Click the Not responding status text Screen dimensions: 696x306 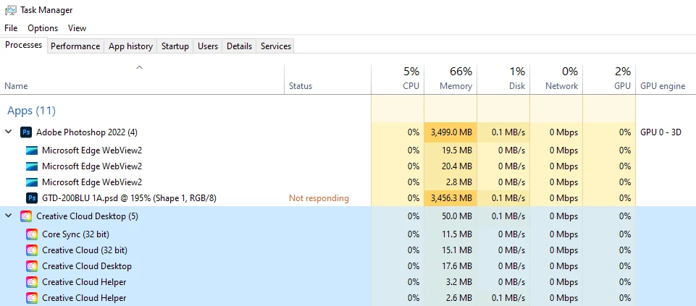[x=319, y=198]
